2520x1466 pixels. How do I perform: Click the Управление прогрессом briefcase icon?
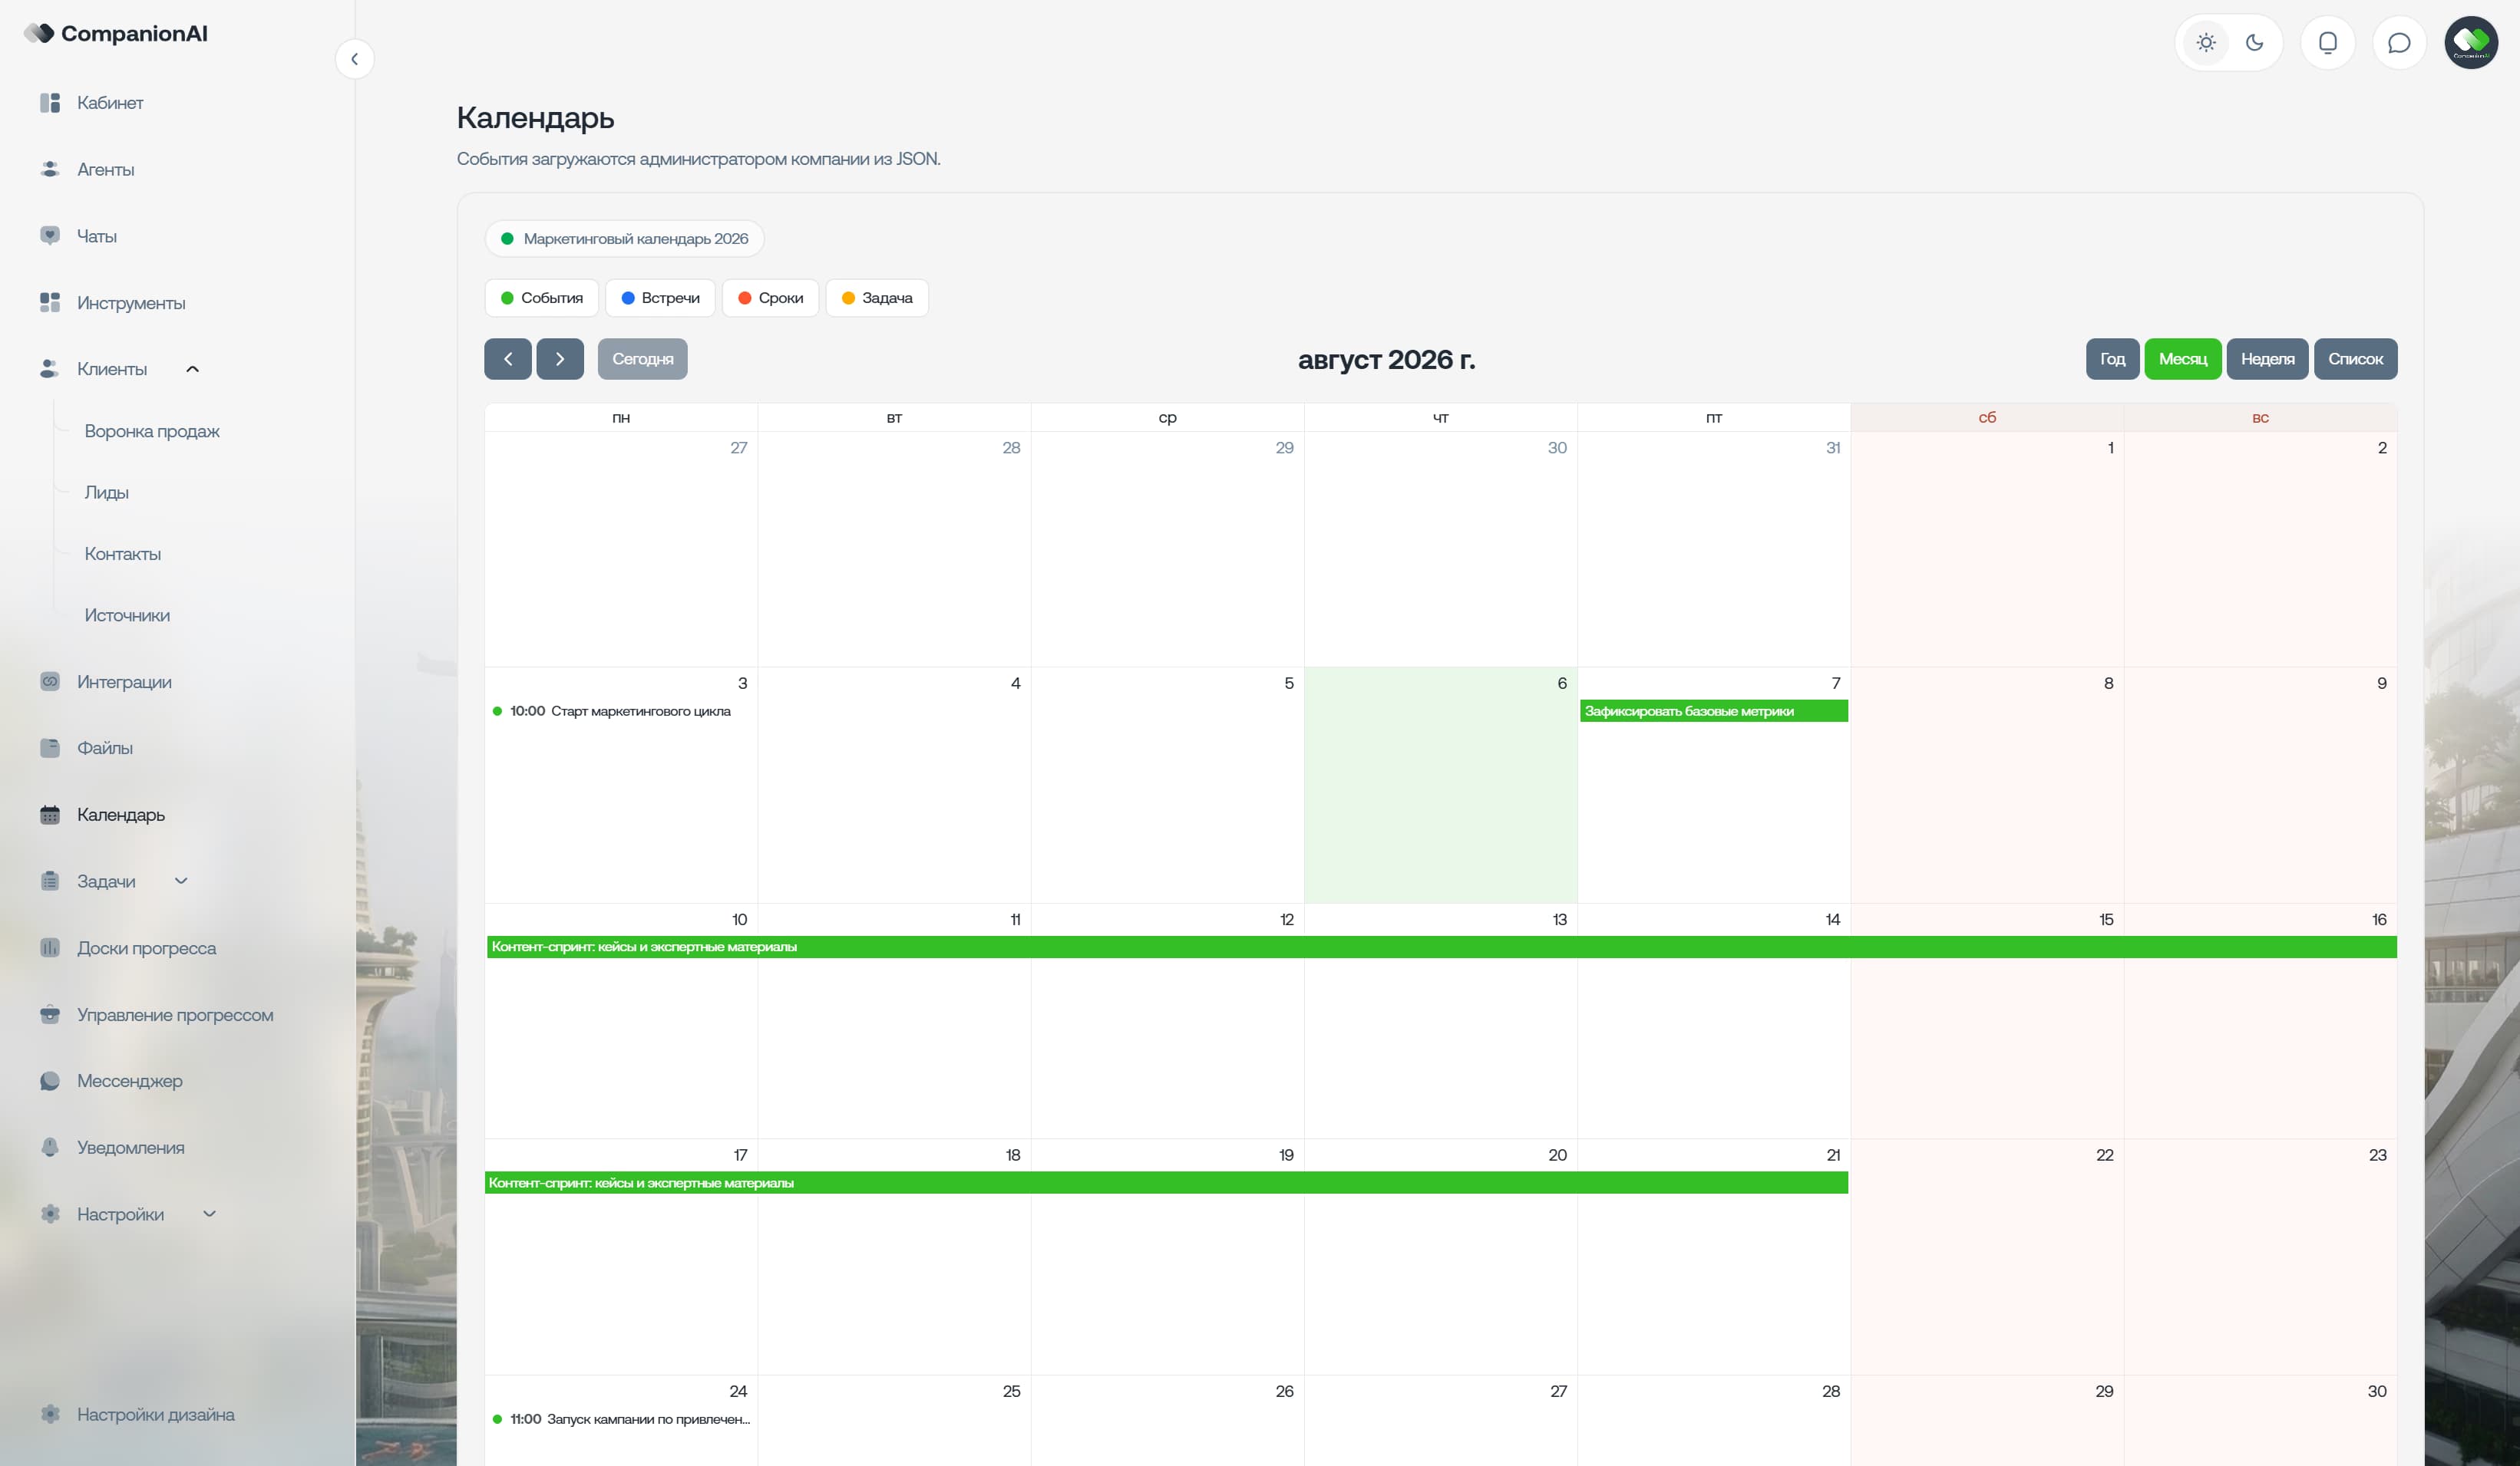50,1014
